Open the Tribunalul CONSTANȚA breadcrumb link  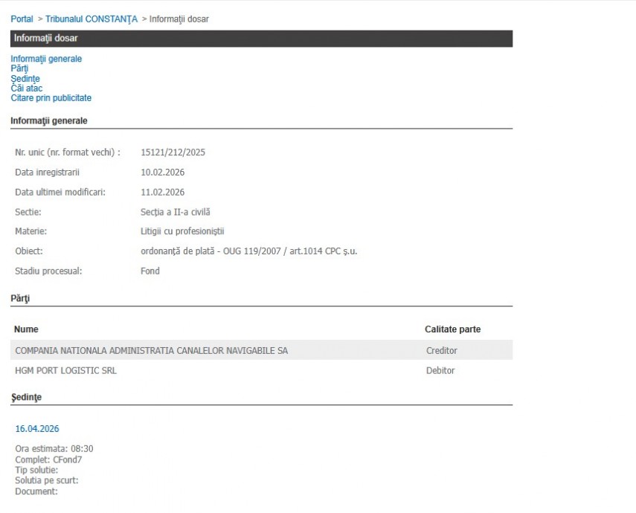[x=91, y=19]
